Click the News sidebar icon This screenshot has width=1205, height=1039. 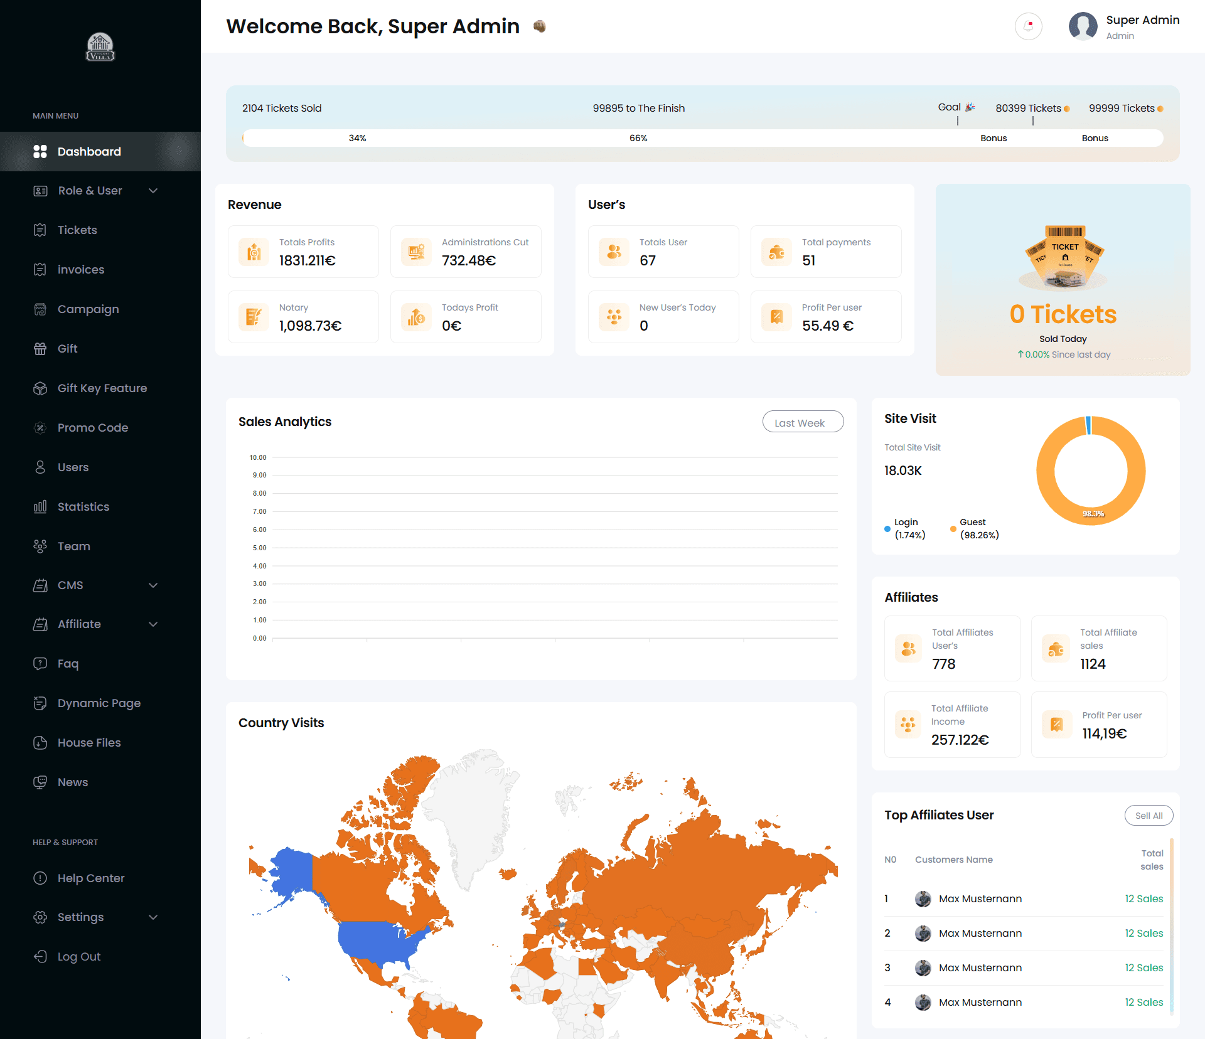[x=40, y=782]
